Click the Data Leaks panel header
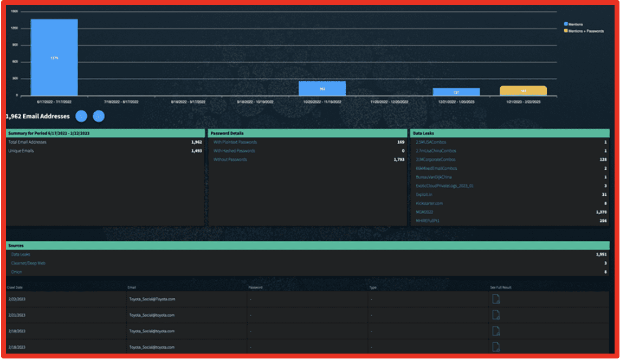 tap(509, 133)
